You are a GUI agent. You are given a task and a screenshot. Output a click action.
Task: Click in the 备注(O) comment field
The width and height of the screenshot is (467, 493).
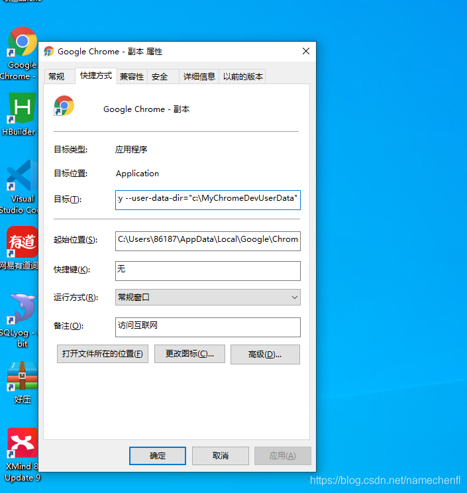point(208,327)
